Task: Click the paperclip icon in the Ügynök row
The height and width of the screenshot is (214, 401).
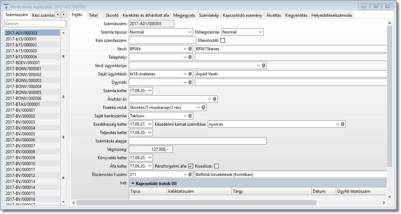Action: coord(190,82)
